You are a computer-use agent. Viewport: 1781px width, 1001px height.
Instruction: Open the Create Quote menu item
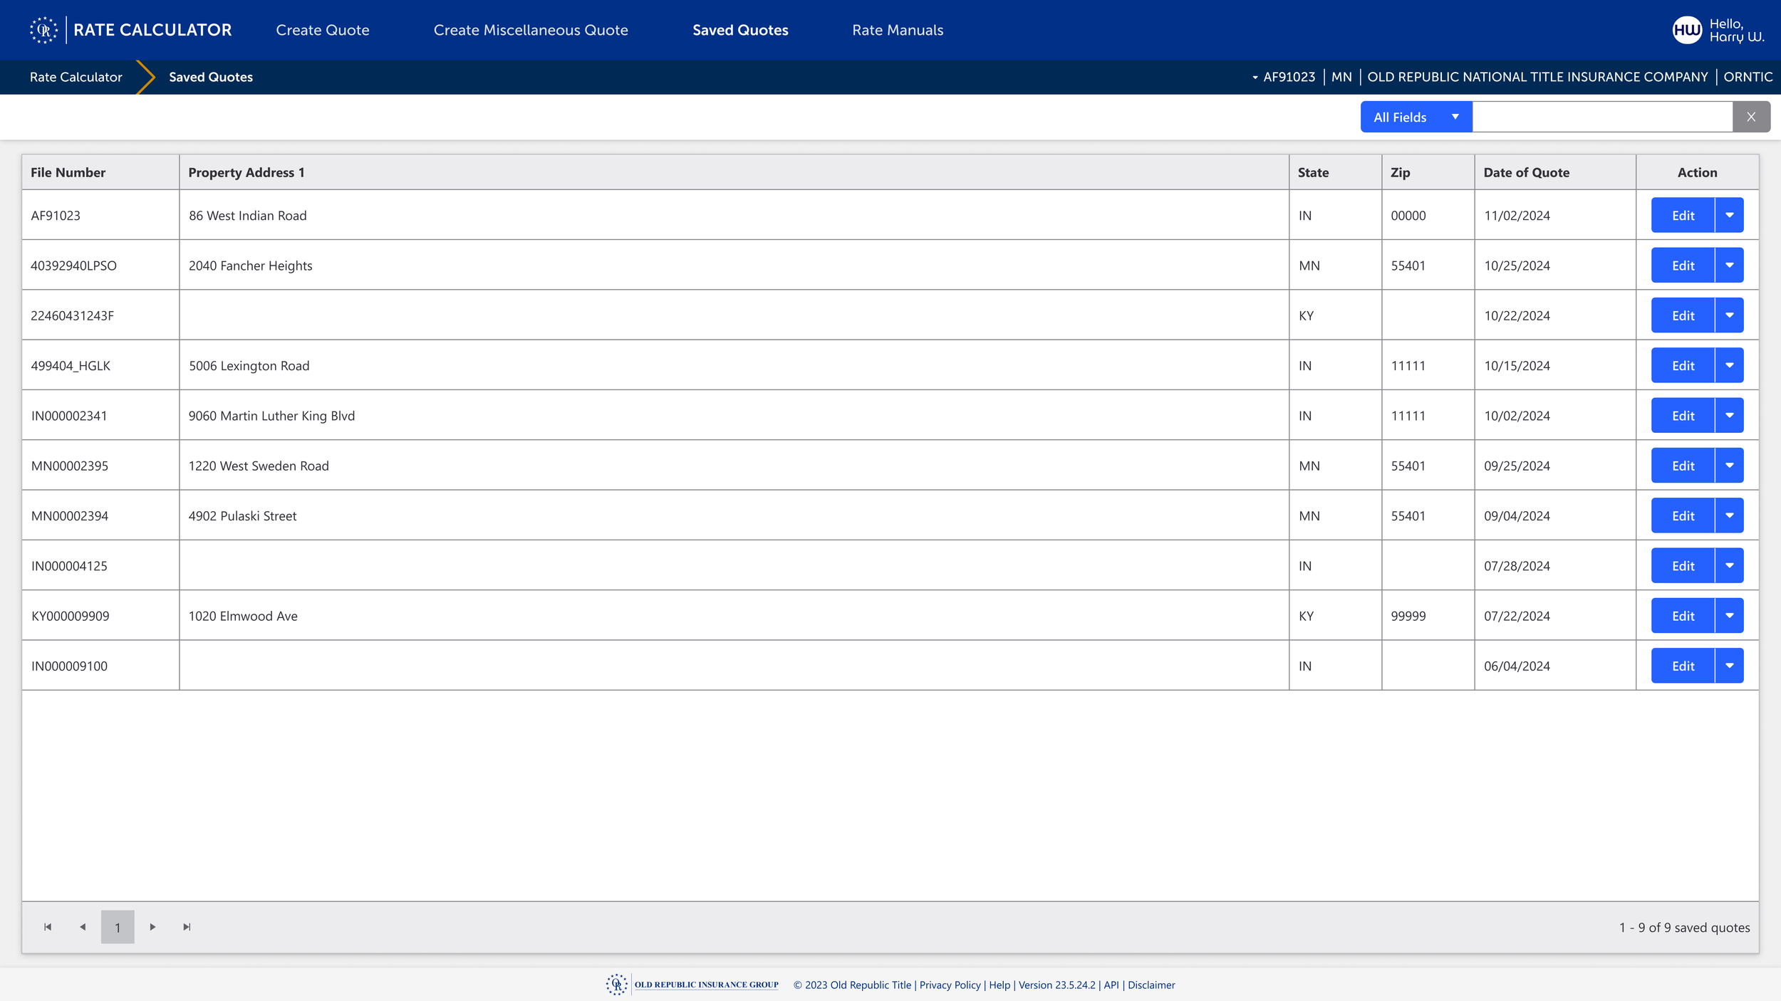pyautogui.click(x=323, y=30)
